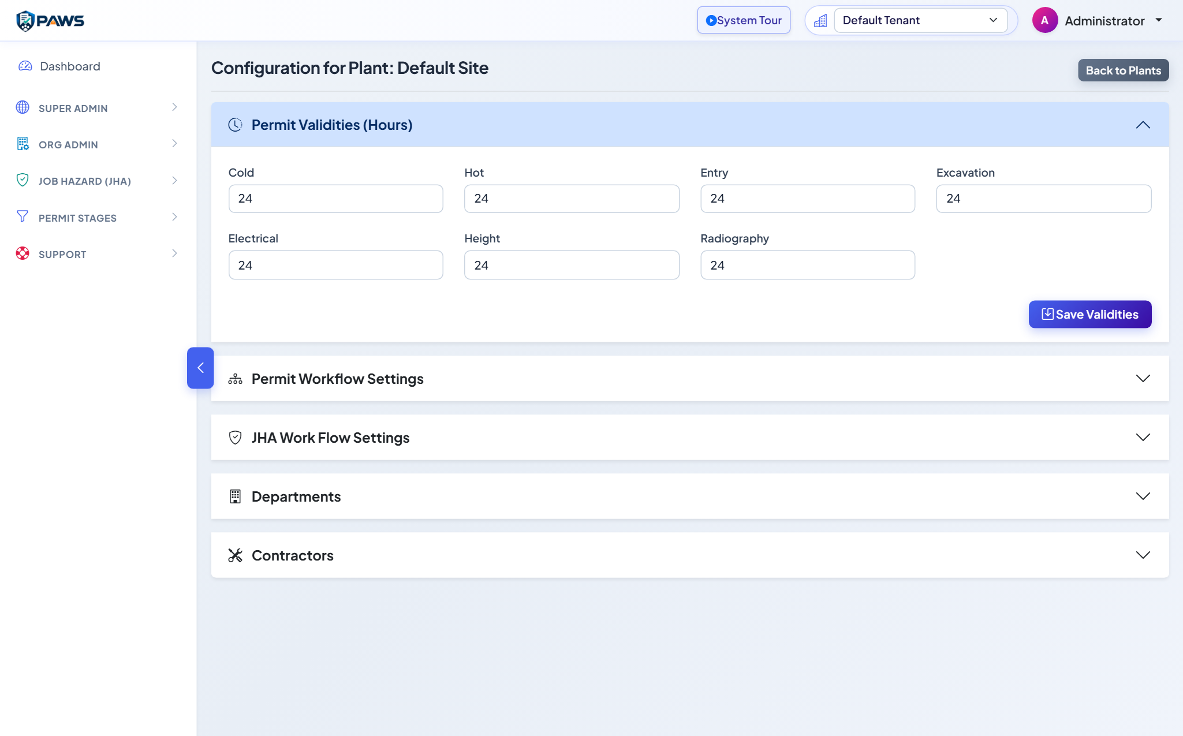
Task: Focus the Hot validity hours field
Action: pyautogui.click(x=572, y=199)
